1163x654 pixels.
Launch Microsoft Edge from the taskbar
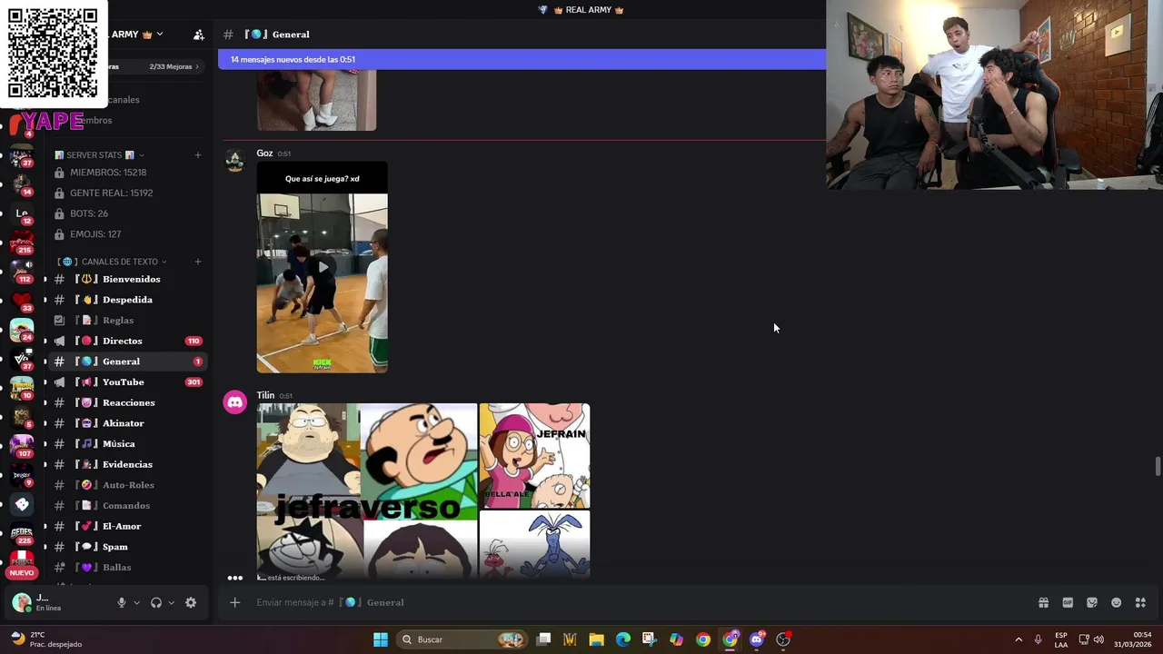pos(623,639)
